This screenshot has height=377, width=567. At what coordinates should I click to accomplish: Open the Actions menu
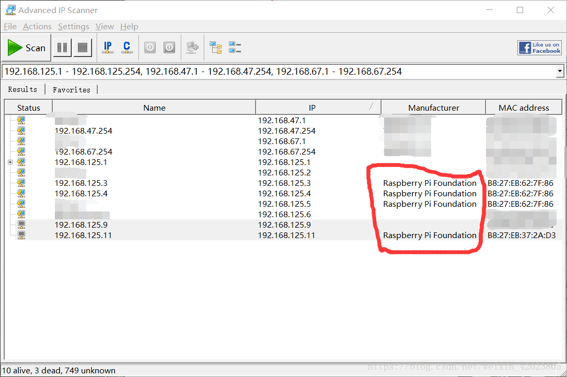tap(37, 27)
